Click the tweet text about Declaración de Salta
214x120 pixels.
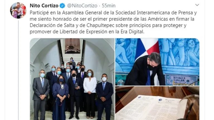[x=113, y=22]
